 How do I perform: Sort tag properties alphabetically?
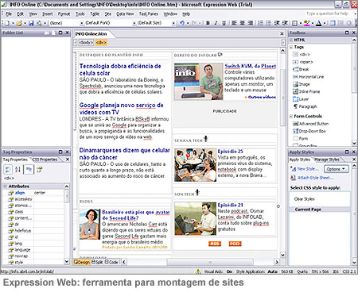pyautogui.click(x=18, y=169)
